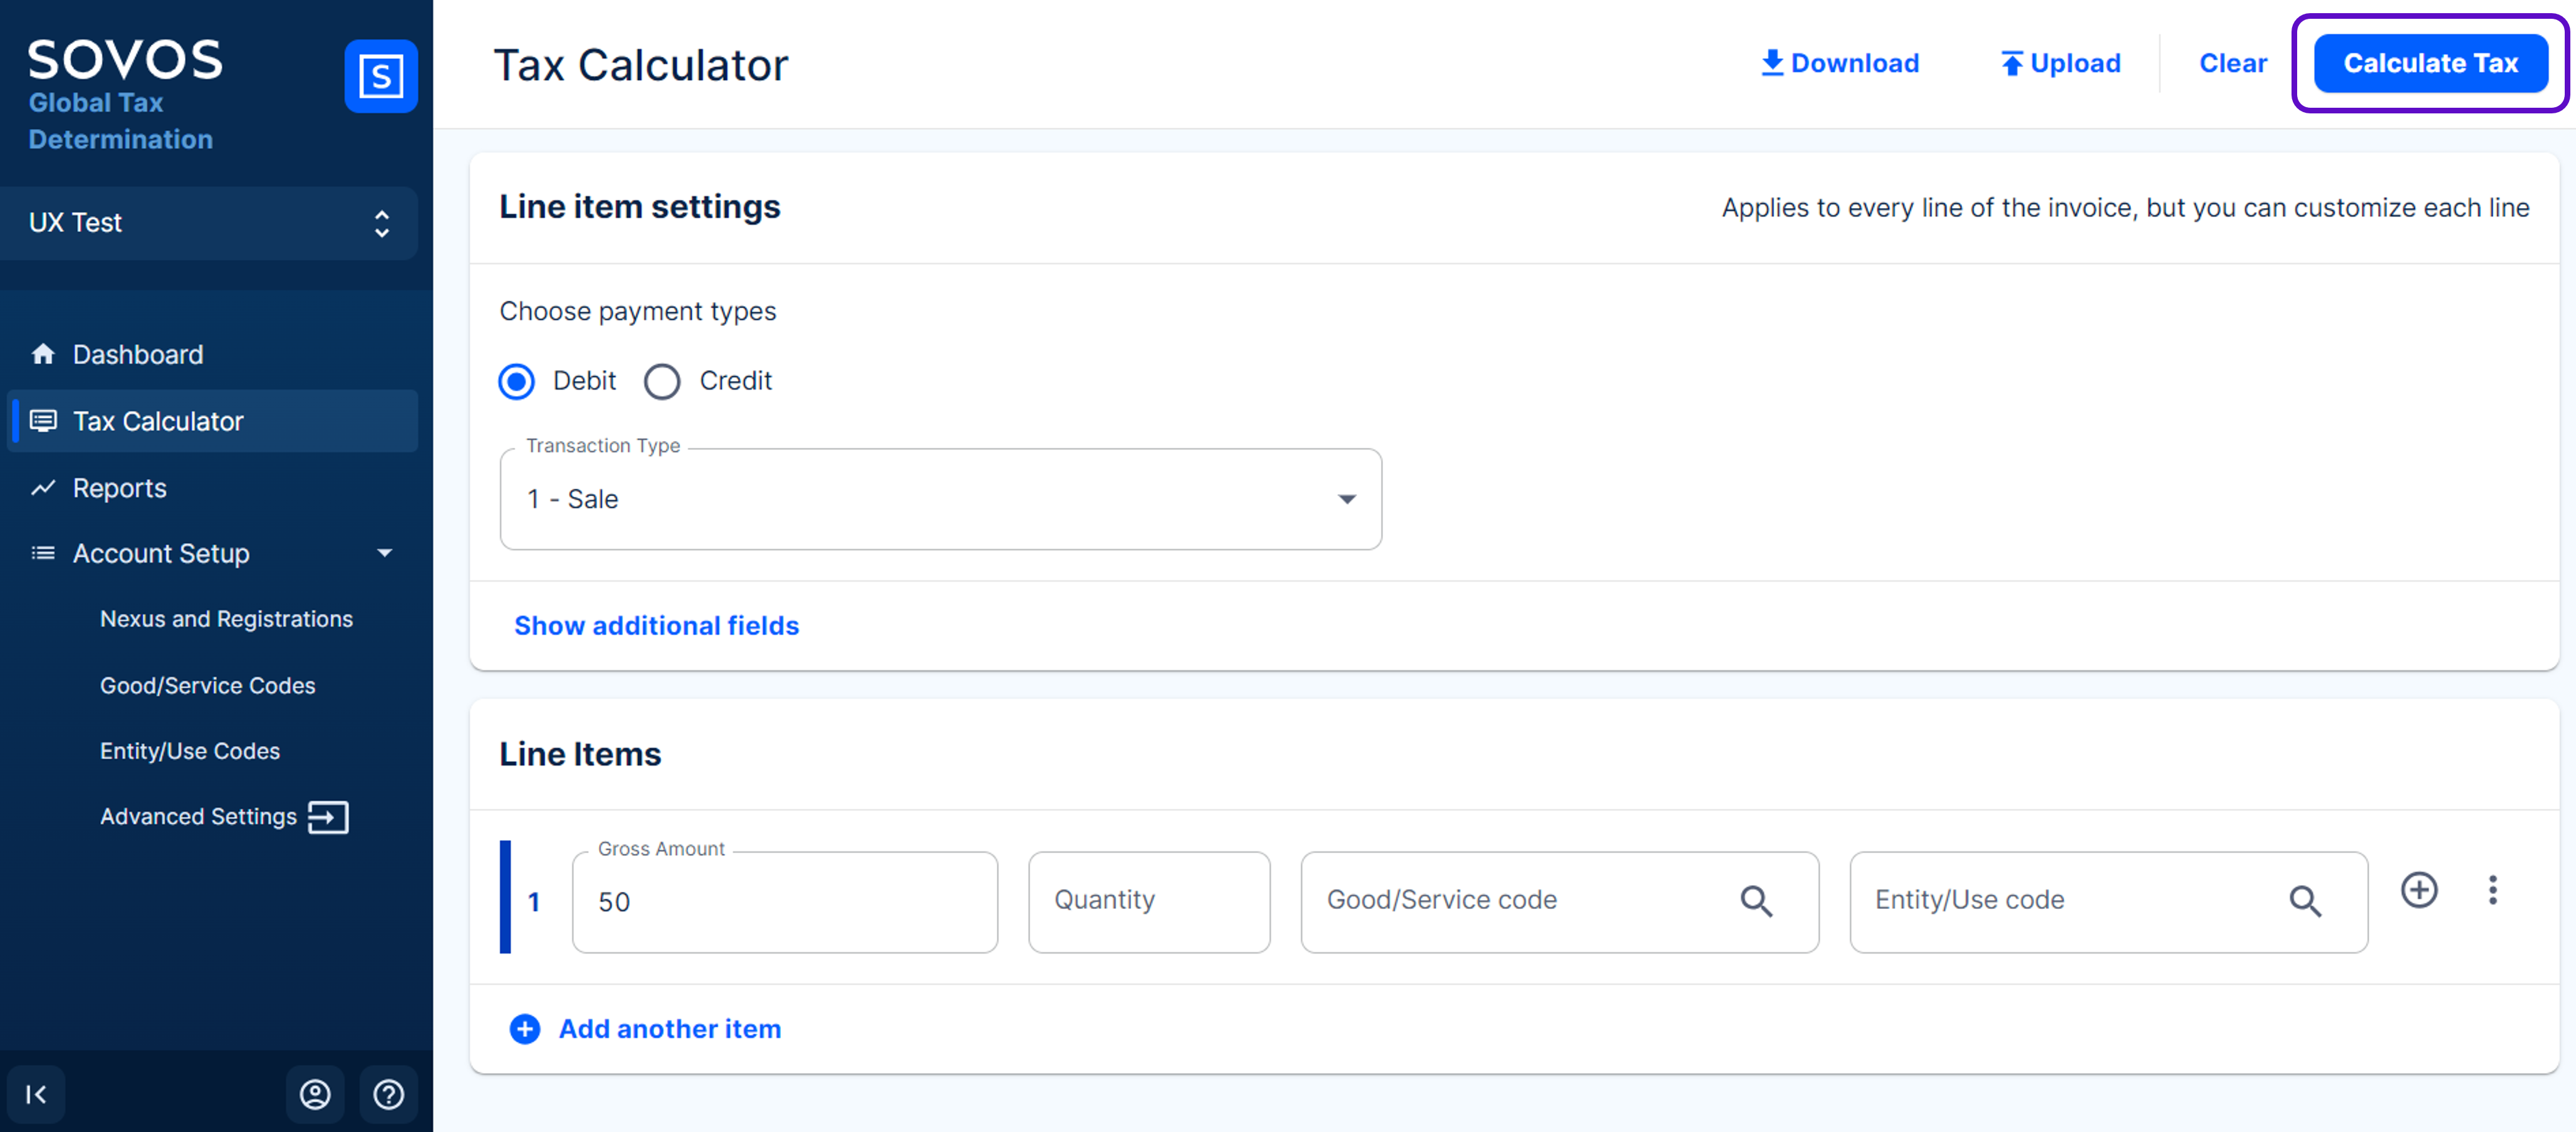2576x1132 pixels.
Task: Select the Credit radio button
Action: click(x=662, y=381)
